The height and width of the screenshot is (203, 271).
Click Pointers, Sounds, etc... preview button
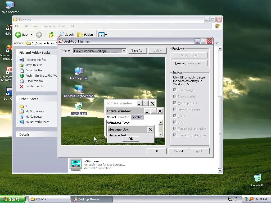189,63
